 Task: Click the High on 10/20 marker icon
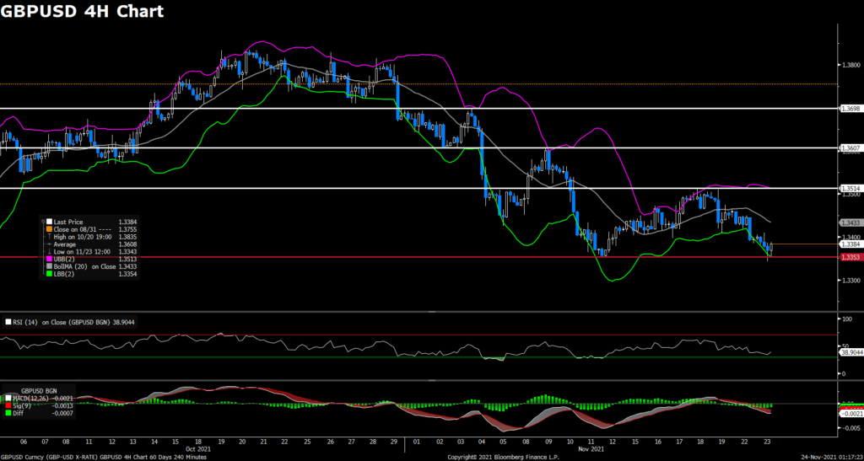pos(49,237)
